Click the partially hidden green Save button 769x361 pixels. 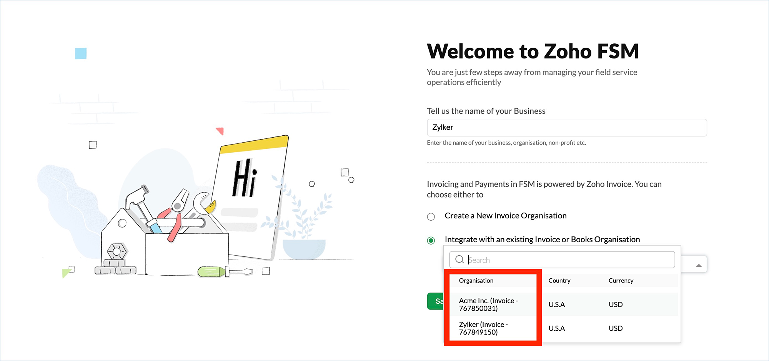[x=436, y=301]
